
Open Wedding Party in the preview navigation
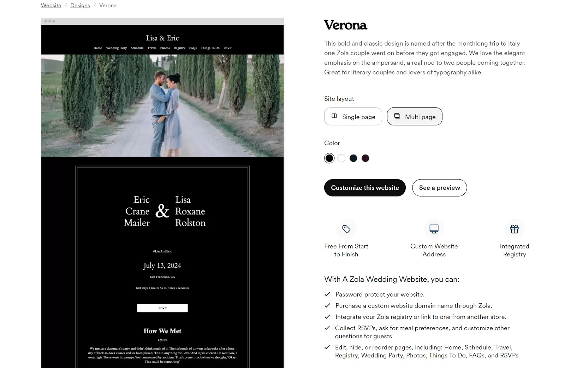[116, 48]
